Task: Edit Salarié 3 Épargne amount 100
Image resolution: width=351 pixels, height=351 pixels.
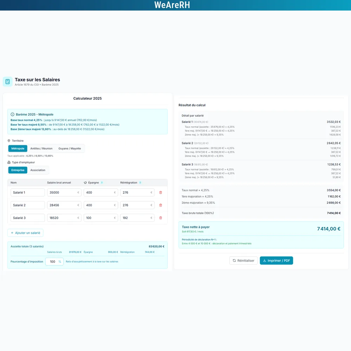Action: pos(101,218)
